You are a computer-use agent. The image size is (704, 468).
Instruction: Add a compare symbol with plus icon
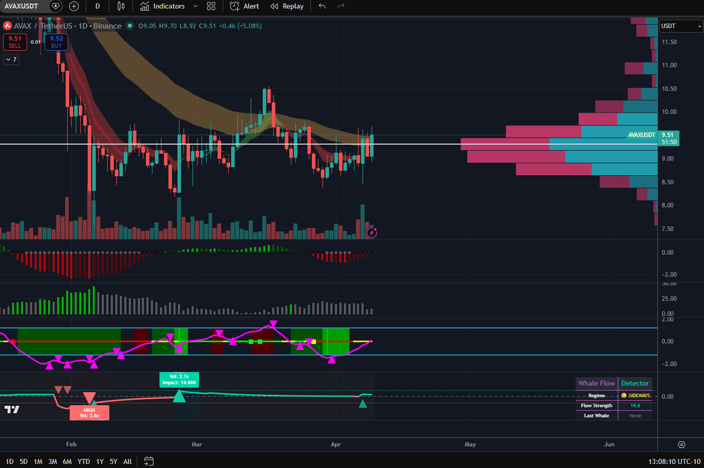(74, 6)
